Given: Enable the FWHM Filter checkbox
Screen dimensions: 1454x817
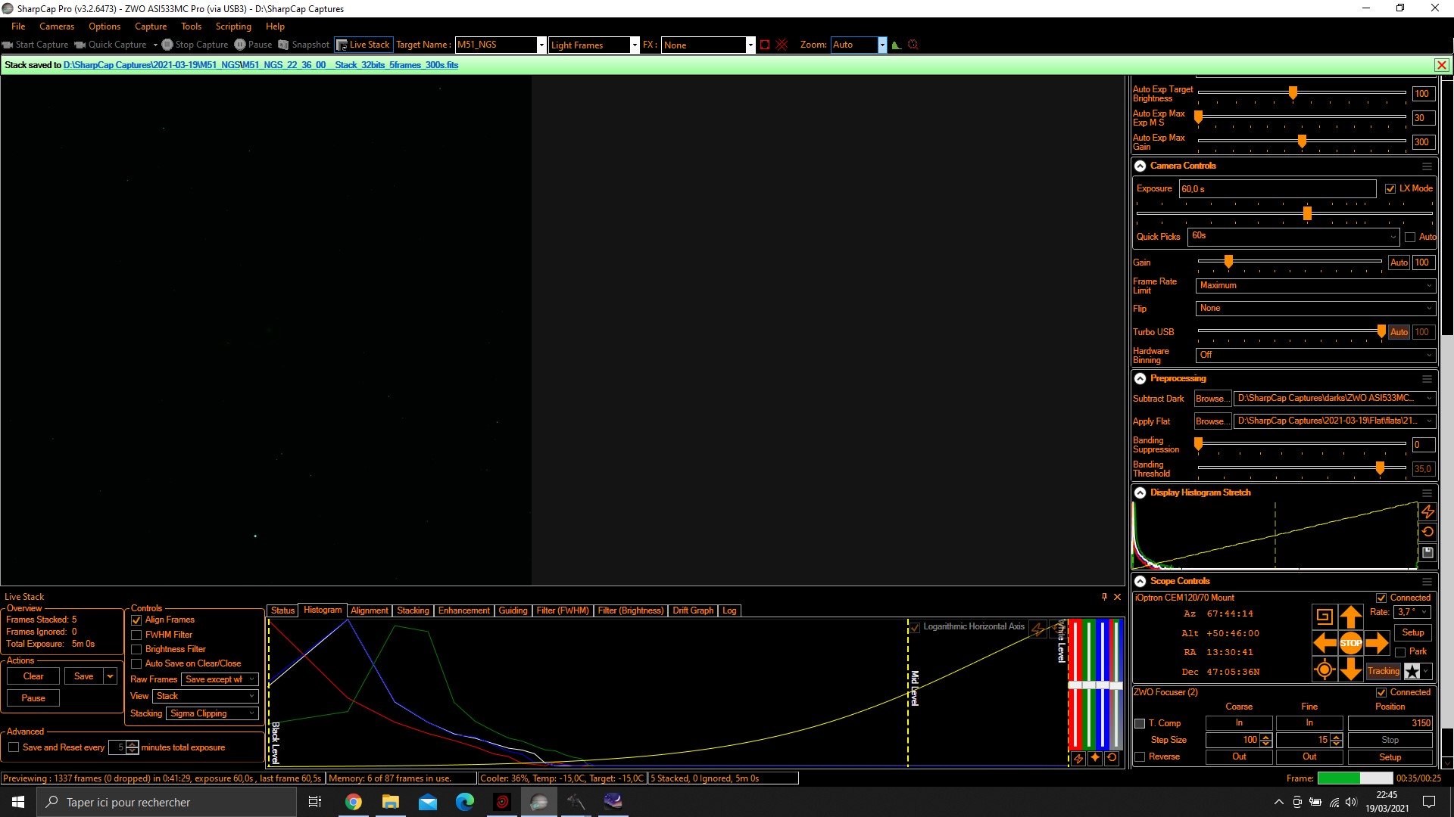Looking at the screenshot, I should pyautogui.click(x=136, y=635).
